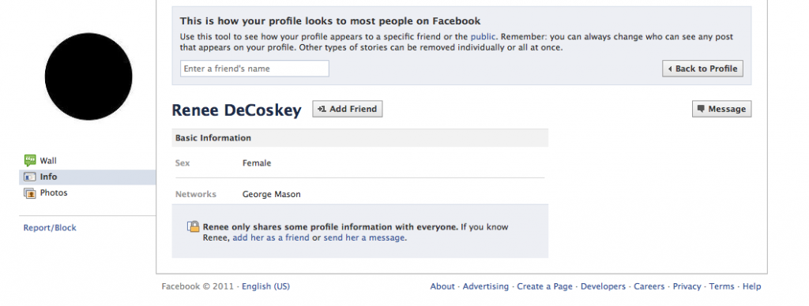Screen dimensions: 809x306
Task: Go Back to Profile
Action: coord(702,69)
